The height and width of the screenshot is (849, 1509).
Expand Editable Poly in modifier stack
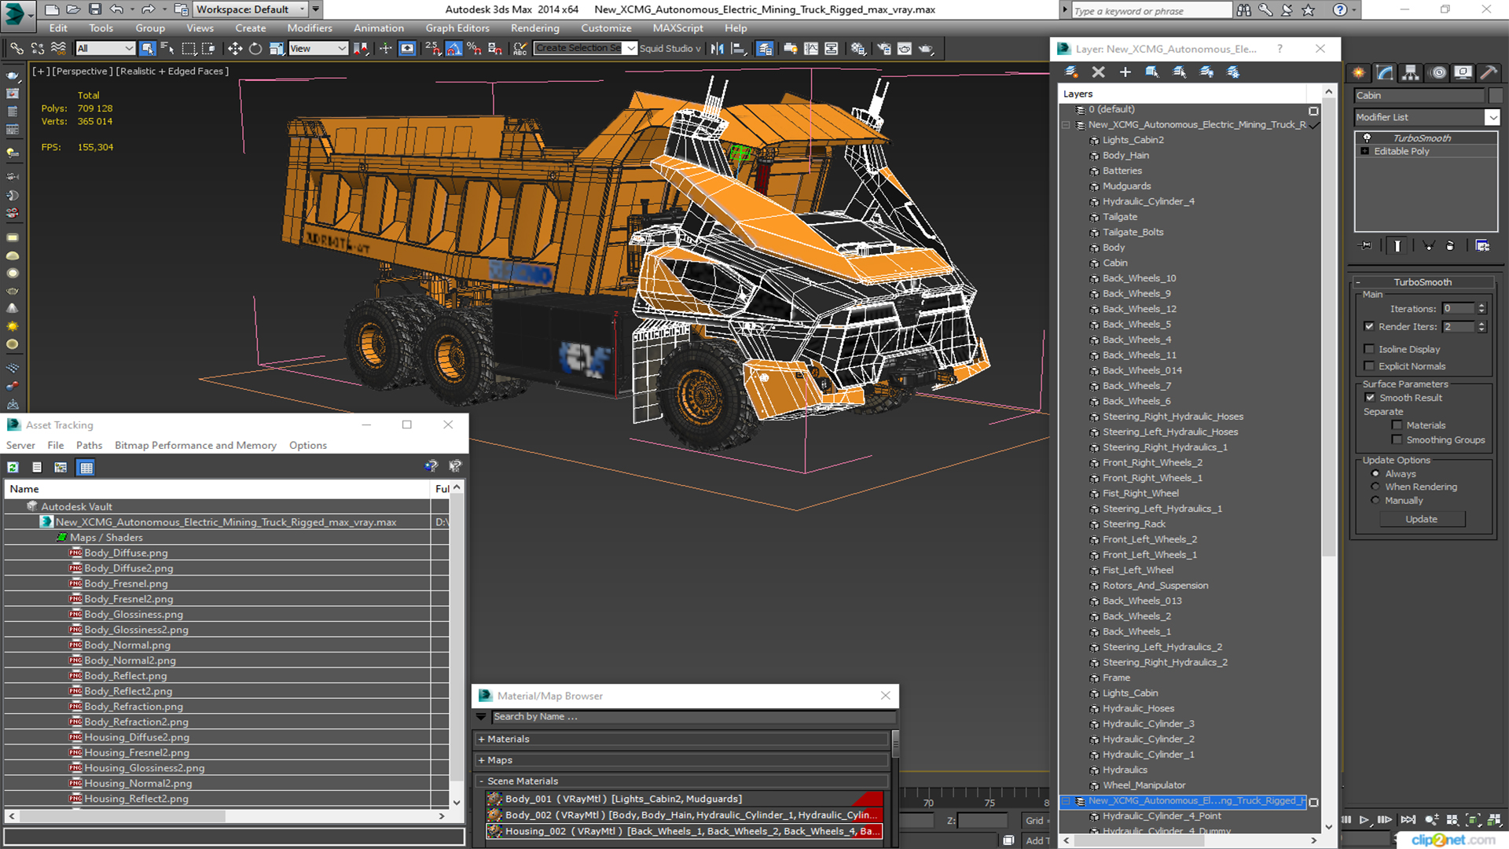(1365, 151)
